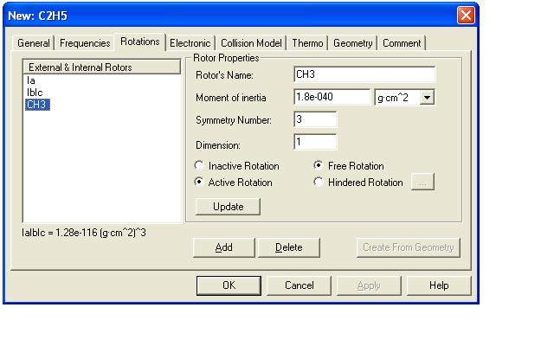The image size is (554, 346).
Task: Close the New: C2H5 dialog
Action: pos(466,16)
